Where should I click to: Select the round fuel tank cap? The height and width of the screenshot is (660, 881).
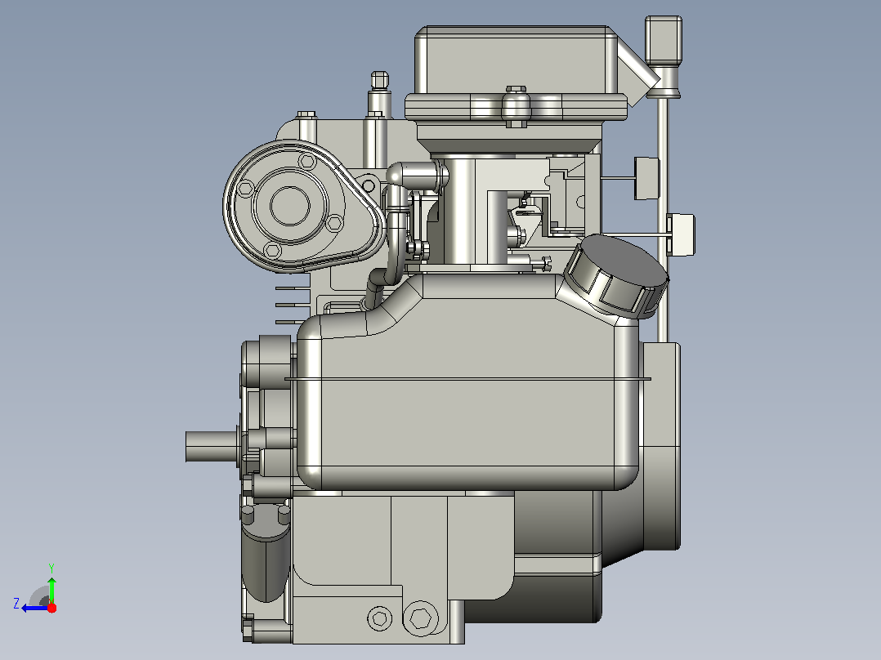point(616,276)
